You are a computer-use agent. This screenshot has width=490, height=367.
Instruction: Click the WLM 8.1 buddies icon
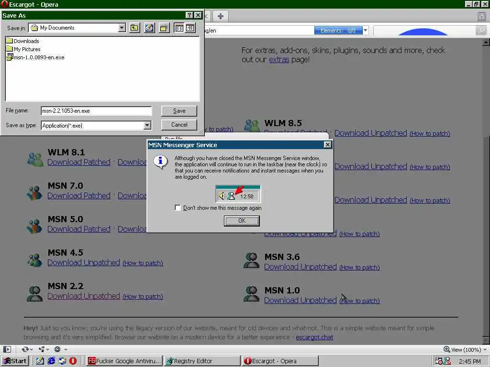pyautogui.click(x=35, y=159)
